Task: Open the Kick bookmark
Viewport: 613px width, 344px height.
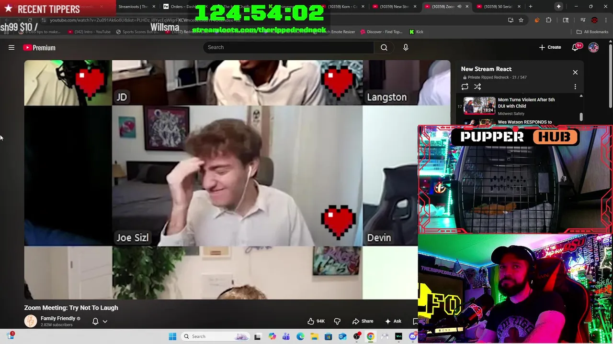Action: (x=416, y=32)
